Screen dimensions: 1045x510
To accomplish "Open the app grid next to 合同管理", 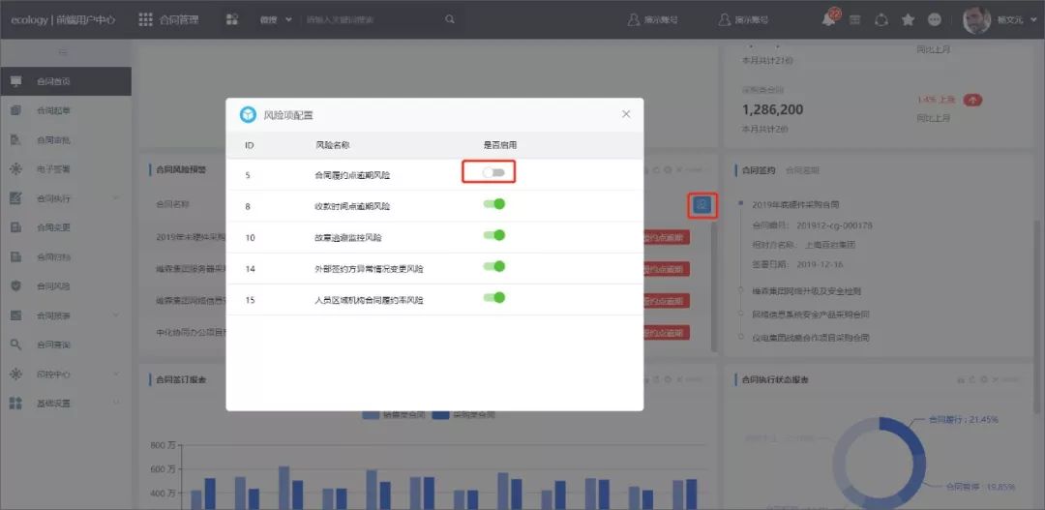I will coord(145,19).
